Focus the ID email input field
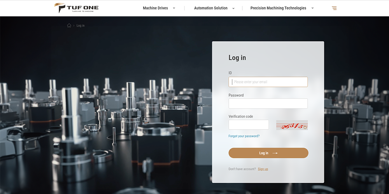The width and height of the screenshot is (389, 194). coord(268,82)
